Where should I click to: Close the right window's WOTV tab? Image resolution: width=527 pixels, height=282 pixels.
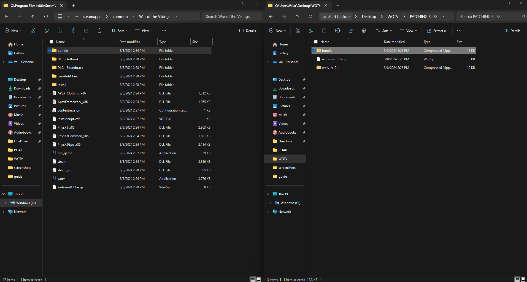(326, 6)
